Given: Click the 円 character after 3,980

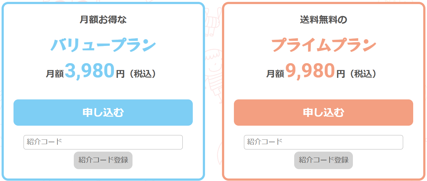Looking at the screenshot, I should 120,74.
